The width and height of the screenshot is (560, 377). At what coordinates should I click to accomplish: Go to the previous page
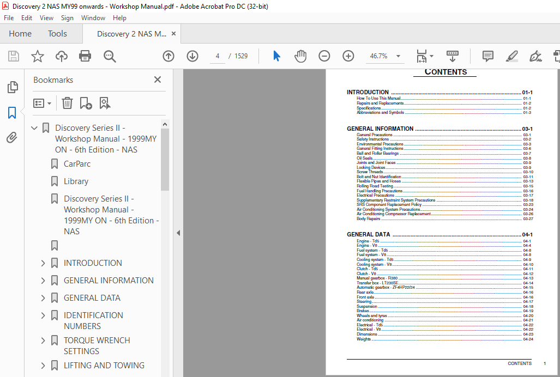168,56
